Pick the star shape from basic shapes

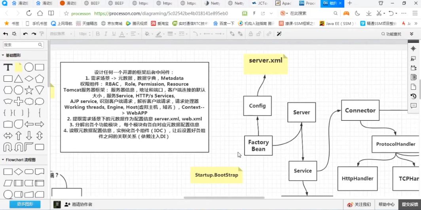coord(29,90)
